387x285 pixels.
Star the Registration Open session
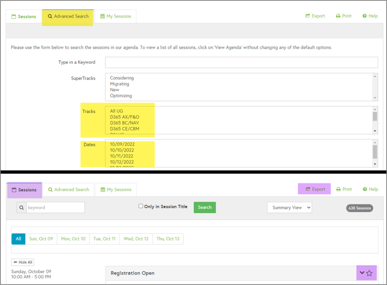click(x=369, y=273)
